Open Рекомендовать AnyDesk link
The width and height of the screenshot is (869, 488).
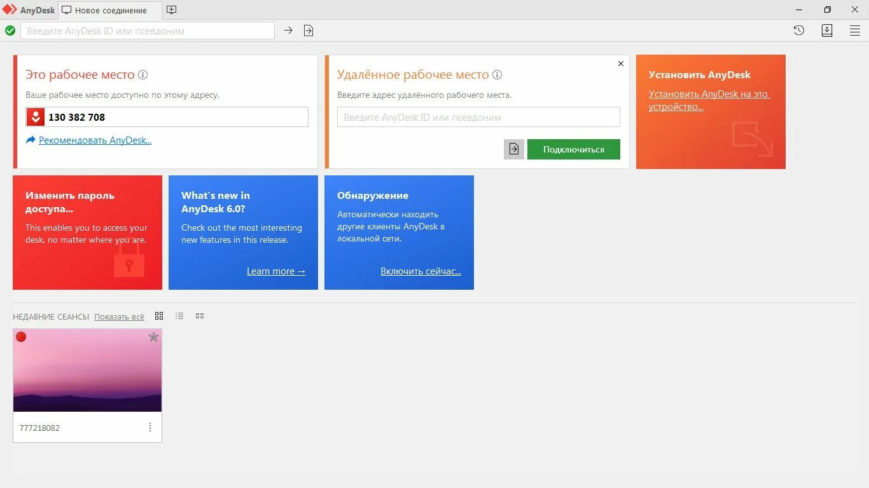pyautogui.click(x=95, y=140)
